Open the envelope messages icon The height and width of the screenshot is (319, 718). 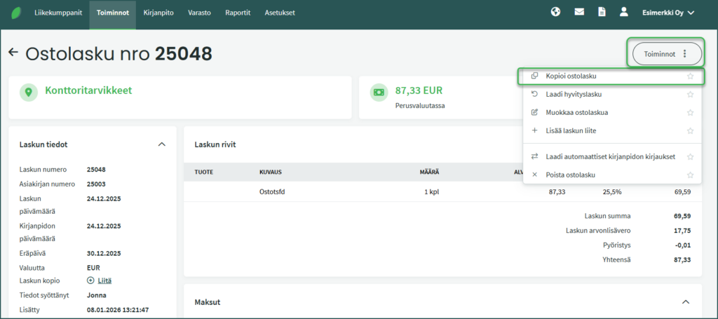point(579,12)
